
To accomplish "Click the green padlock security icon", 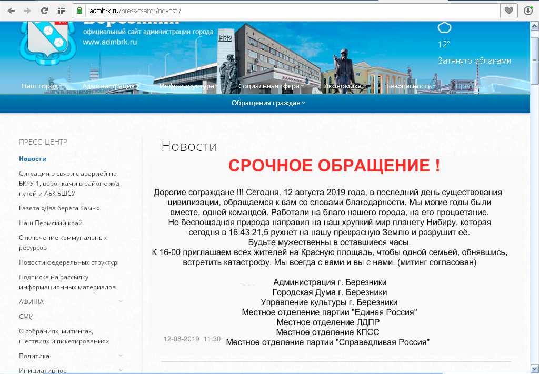I will [79, 11].
